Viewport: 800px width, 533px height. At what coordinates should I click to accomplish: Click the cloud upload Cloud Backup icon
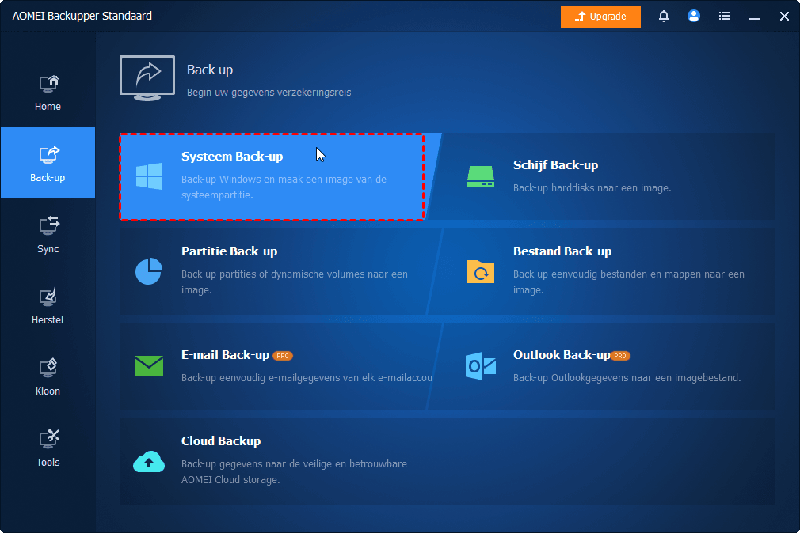tap(149, 461)
